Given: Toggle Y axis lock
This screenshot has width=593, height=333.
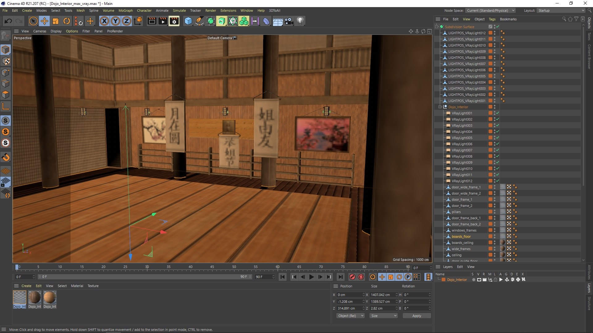Looking at the screenshot, I should [116, 21].
